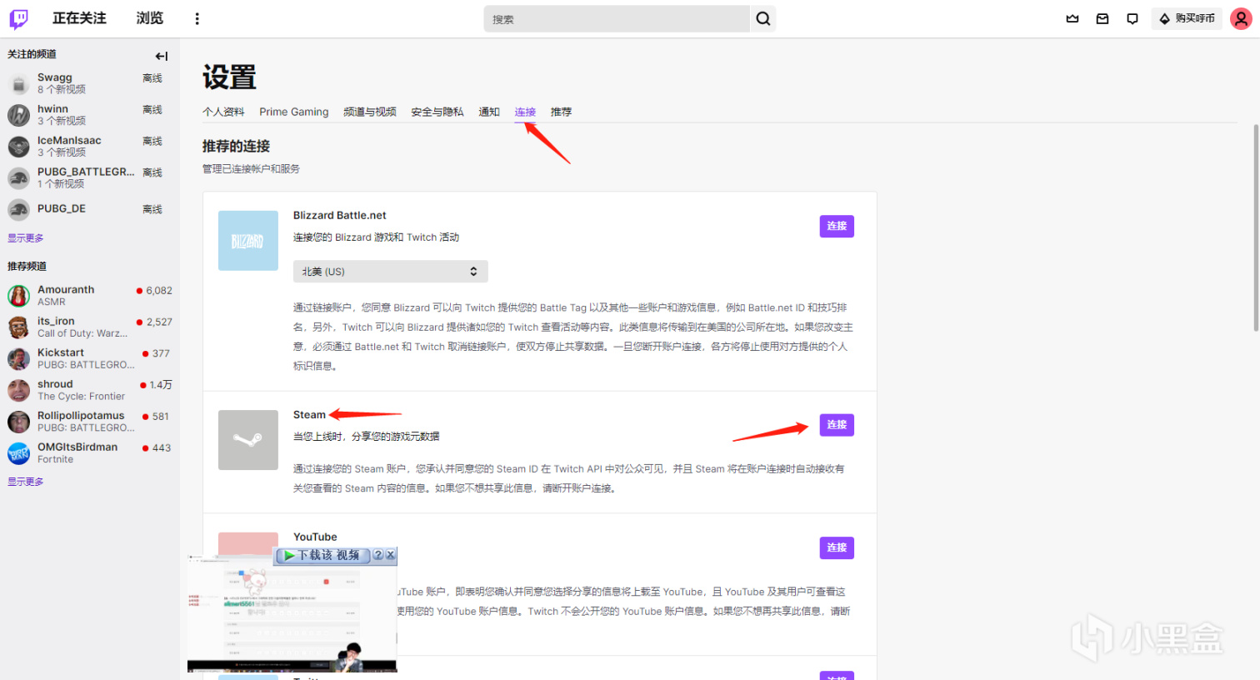Open 正在关注 in top navigation

(x=79, y=18)
